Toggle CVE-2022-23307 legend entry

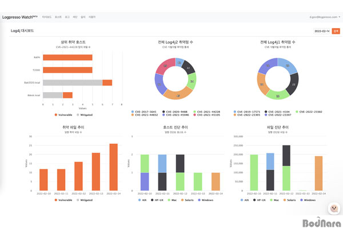(278, 115)
